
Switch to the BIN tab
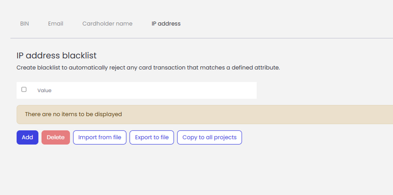pos(24,23)
